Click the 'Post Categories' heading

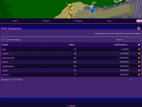pyautogui.click(x=11, y=29)
